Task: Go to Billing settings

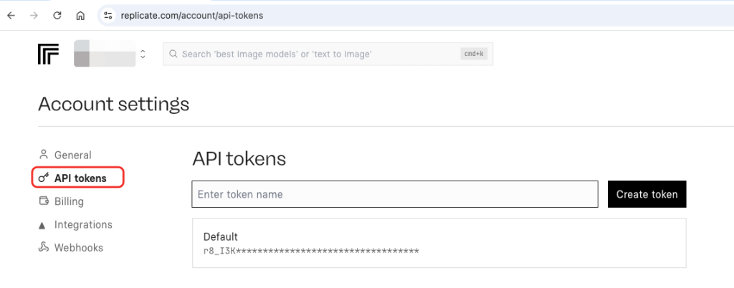Action: [69, 201]
